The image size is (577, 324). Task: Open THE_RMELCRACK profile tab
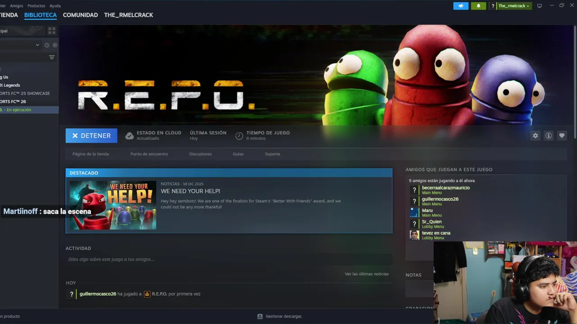click(128, 15)
